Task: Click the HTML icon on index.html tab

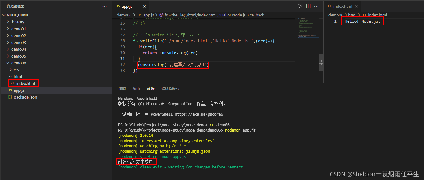Action: (330, 6)
